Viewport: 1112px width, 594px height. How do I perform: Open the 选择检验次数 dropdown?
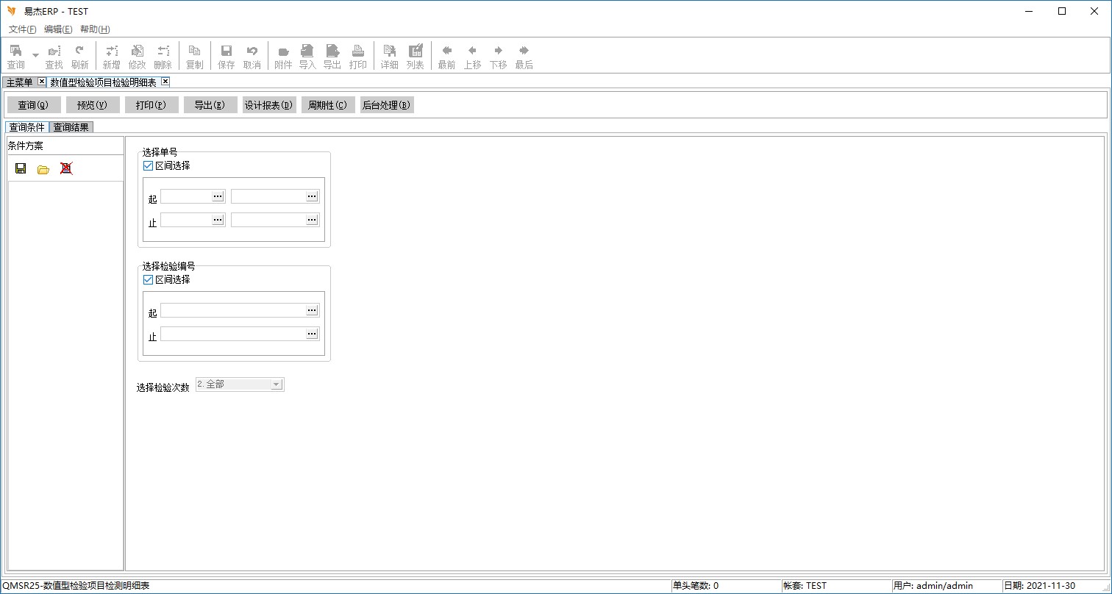(x=276, y=384)
